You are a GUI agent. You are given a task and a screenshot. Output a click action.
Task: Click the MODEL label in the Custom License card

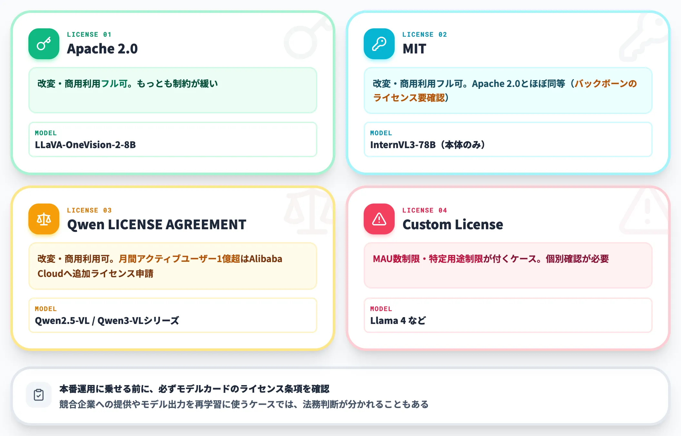pyautogui.click(x=381, y=309)
